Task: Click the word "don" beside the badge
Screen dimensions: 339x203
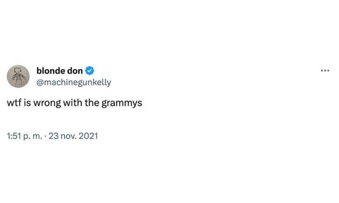Action: (75, 71)
